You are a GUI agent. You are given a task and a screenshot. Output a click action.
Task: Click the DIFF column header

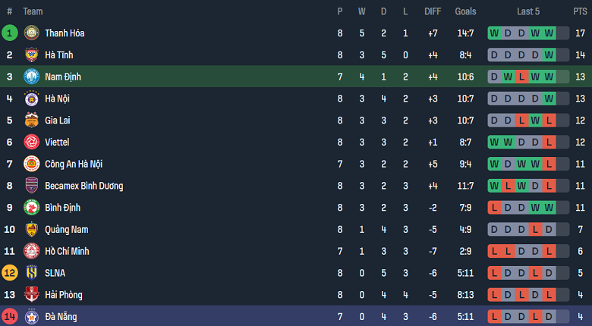433,11
